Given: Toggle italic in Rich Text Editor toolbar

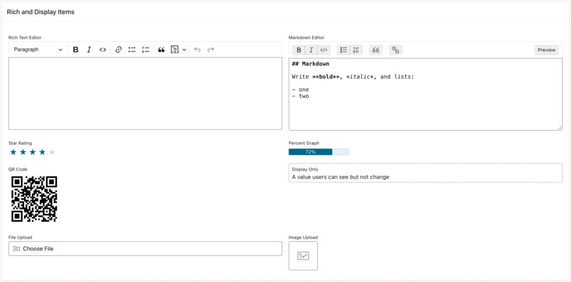Looking at the screenshot, I should pos(89,50).
